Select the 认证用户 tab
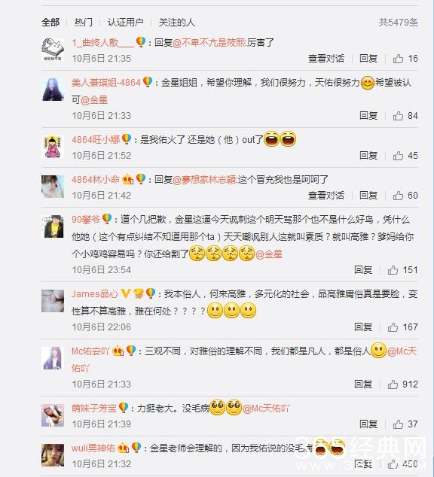 pyautogui.click(x=125, y=23)
